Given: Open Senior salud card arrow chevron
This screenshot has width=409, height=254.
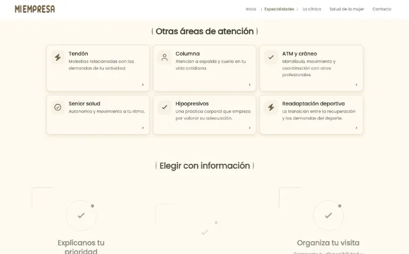Looking at the screenshot, I should [143, 128].
